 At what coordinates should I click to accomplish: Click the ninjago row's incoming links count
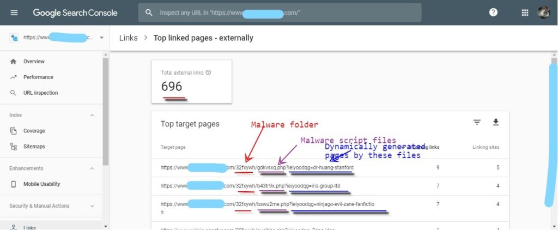438,204
